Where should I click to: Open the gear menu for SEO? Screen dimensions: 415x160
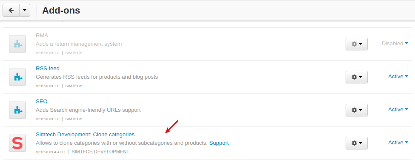pos(357,110)
